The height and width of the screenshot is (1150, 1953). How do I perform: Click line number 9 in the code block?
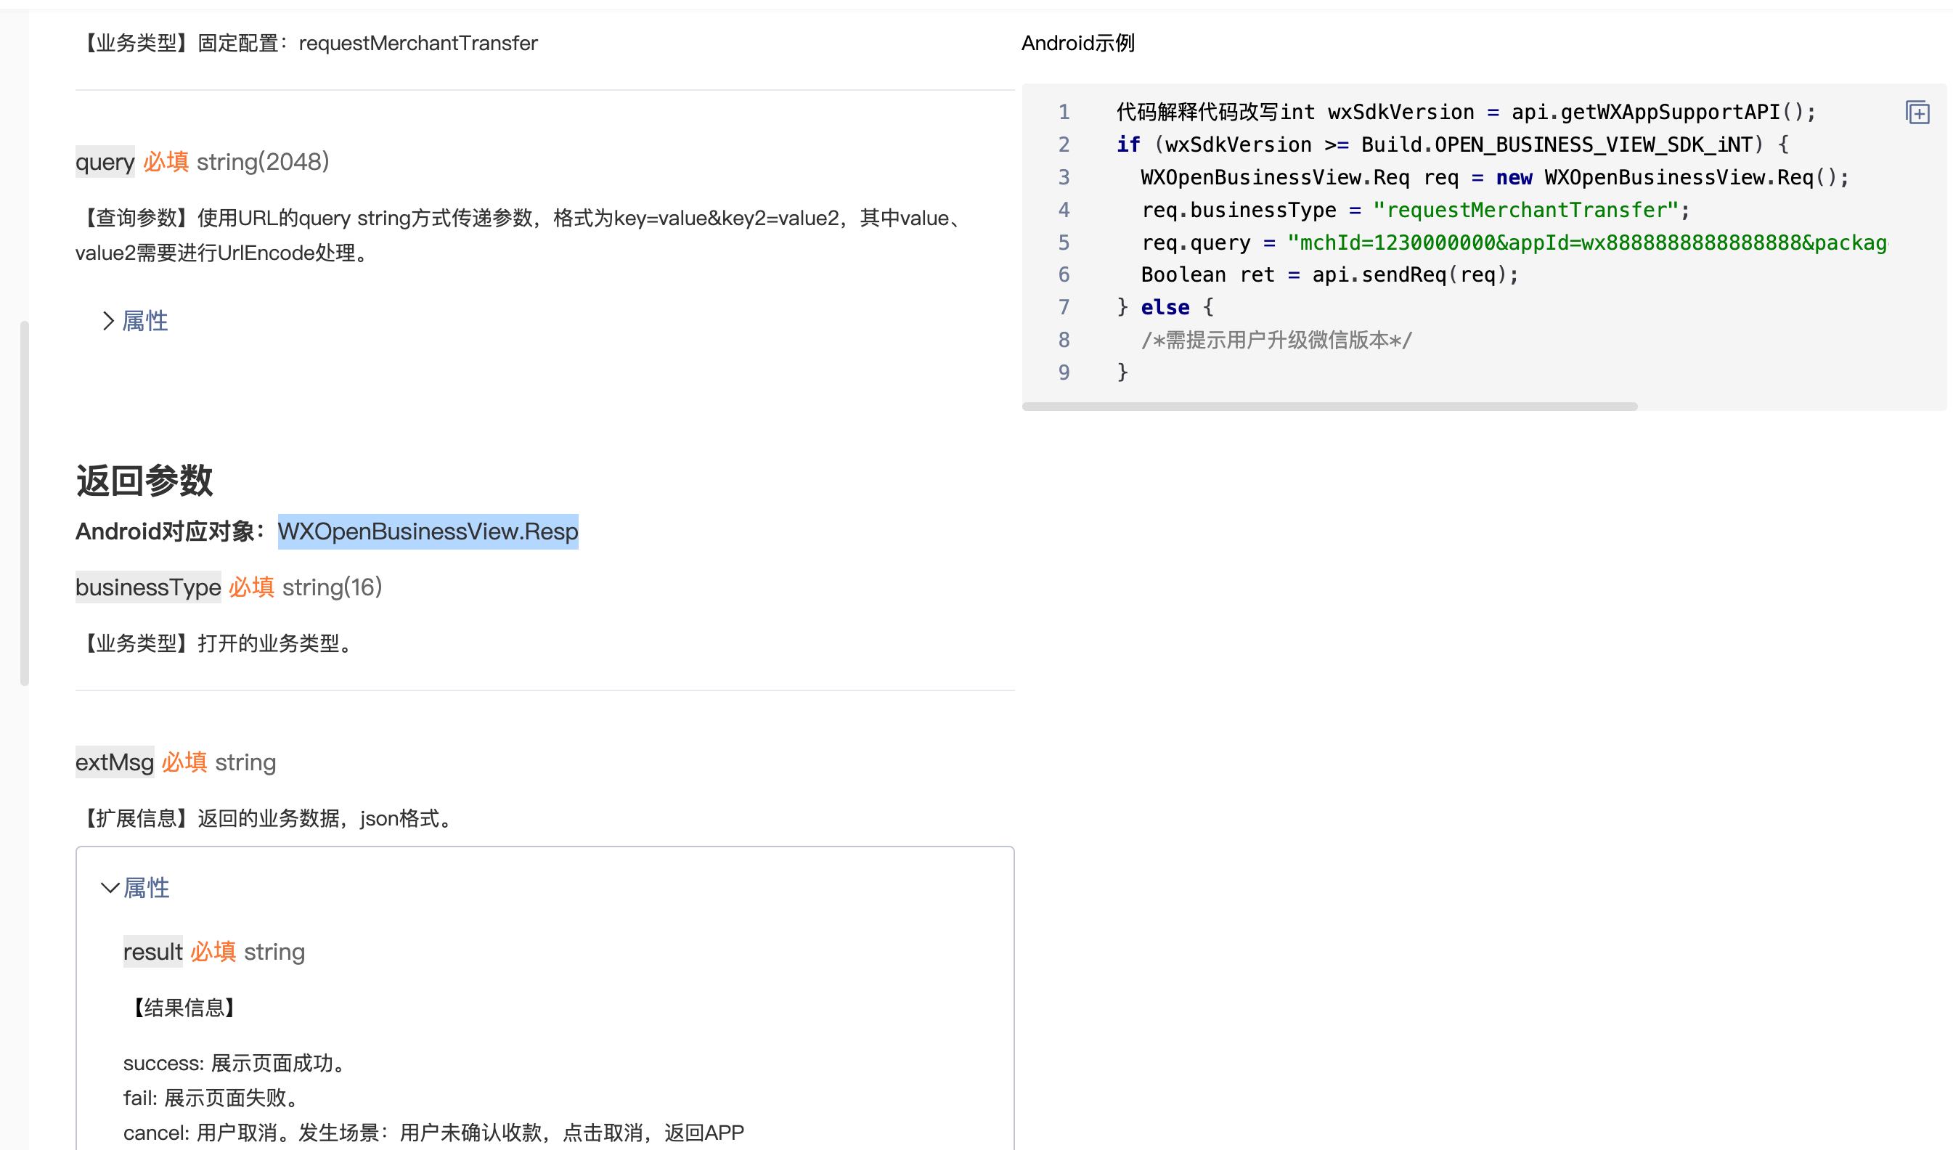pyautogui.click(x=1064, y=372)
